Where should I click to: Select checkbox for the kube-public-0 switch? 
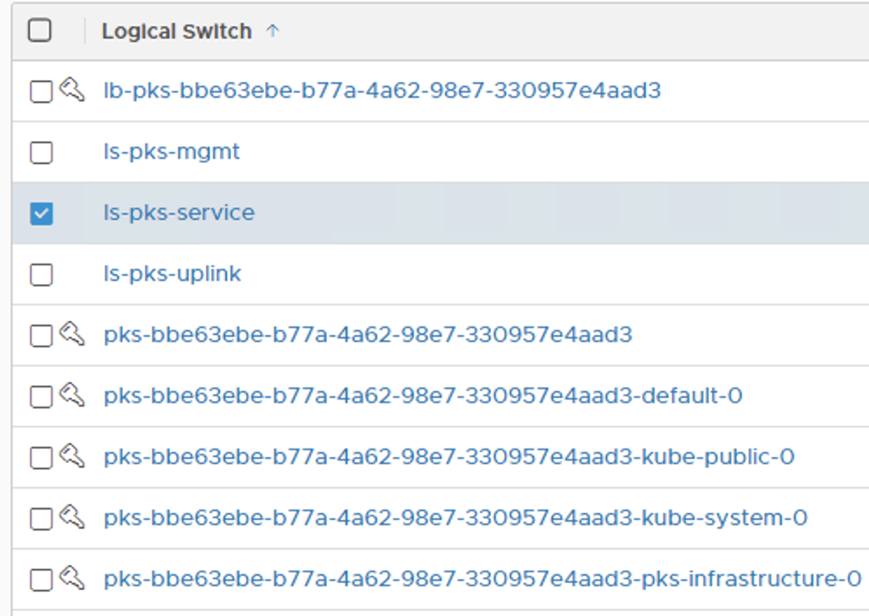pyautogui.click(x=41, y=458)
